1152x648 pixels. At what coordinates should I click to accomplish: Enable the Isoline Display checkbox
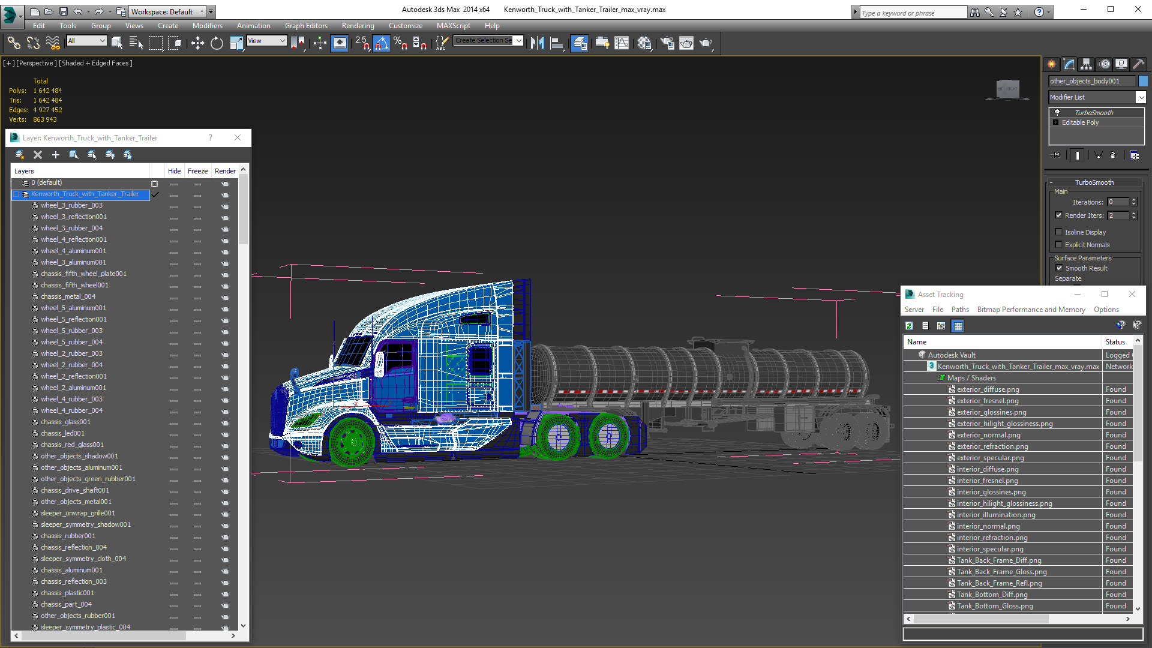click(x=1059, y=232)
